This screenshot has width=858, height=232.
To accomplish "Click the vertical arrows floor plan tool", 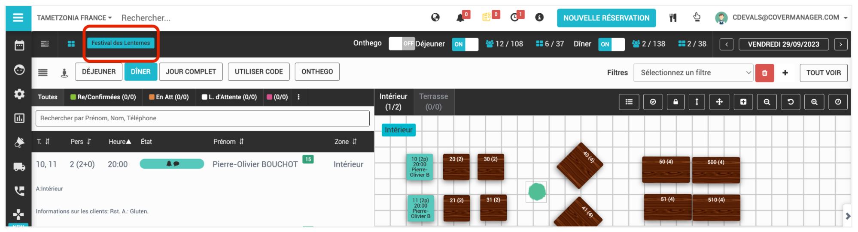I will tap(697, 102).
